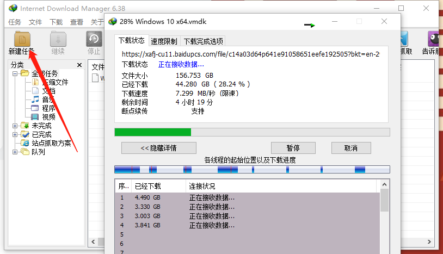Click the thread segments progress bar

coord(252,169)
